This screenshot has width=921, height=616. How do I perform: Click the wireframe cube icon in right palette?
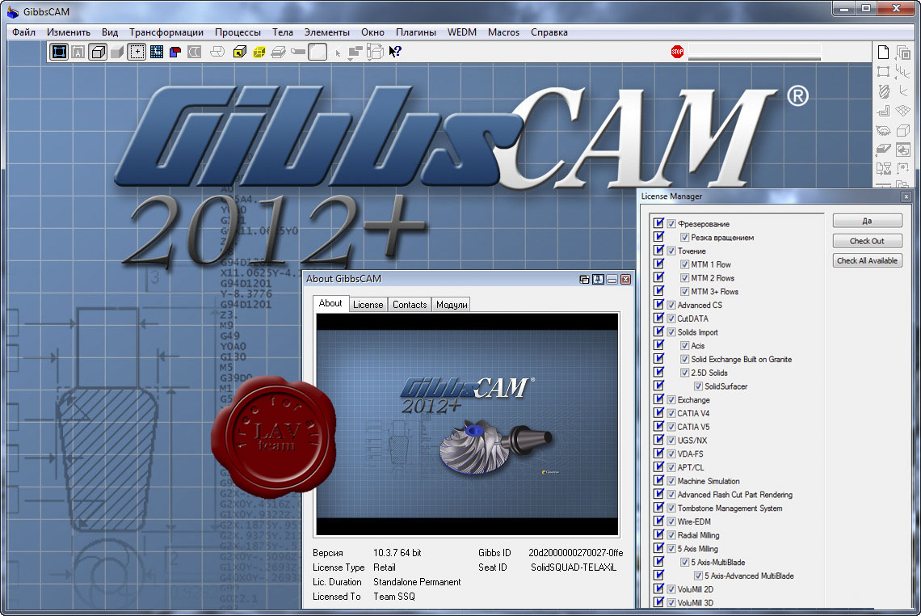(x=903, y=130)
